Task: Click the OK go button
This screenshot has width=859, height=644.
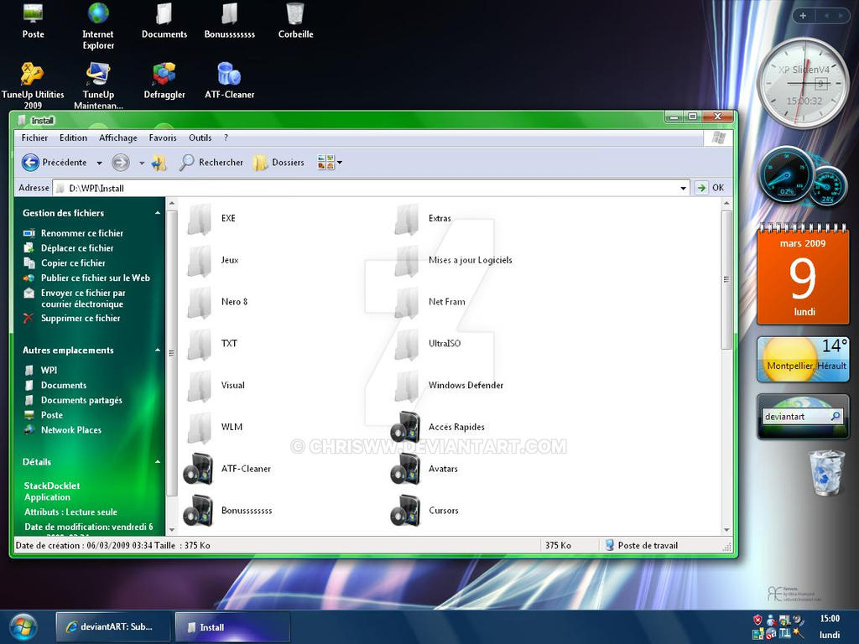Action: (711, 188)
